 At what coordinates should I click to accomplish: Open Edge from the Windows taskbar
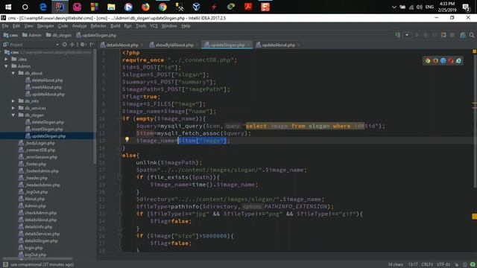tap(43, 7)
